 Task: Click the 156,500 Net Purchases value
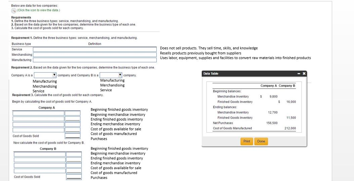(x=272, y=123)
